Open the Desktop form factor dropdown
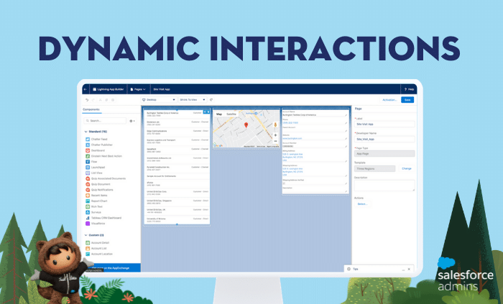The image size is (503, 304). pos(157,100)
